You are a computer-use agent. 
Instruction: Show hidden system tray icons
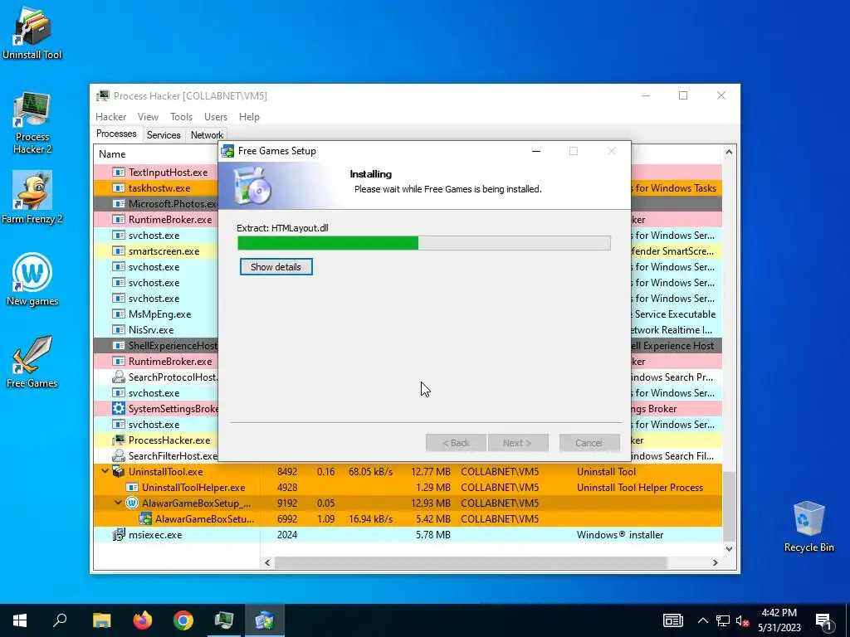pos(702,620)
